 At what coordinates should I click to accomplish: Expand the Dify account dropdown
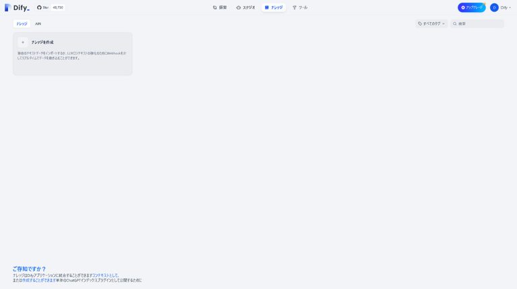[501, 7]
